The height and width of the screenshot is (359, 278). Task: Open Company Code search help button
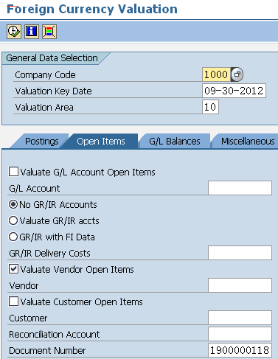[x=237, y=74]
